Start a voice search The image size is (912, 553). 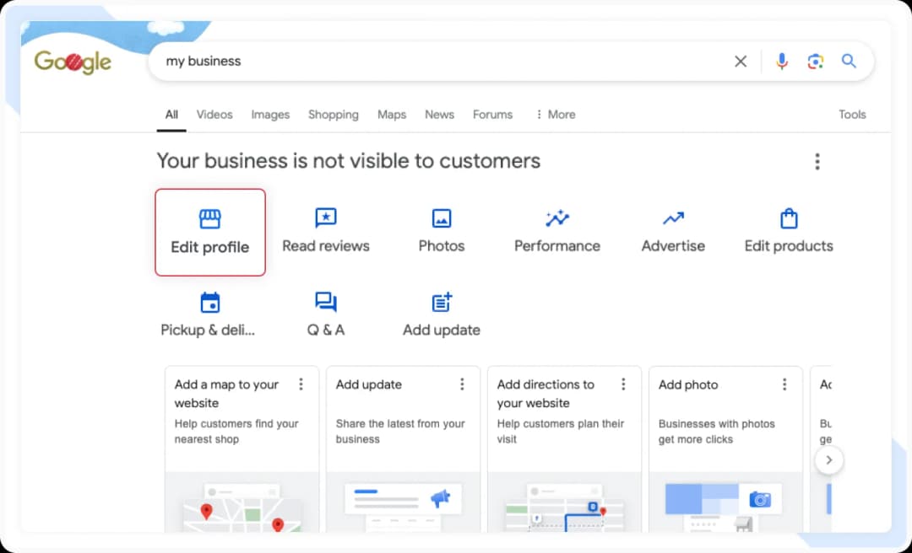click(x=781, y=61)
